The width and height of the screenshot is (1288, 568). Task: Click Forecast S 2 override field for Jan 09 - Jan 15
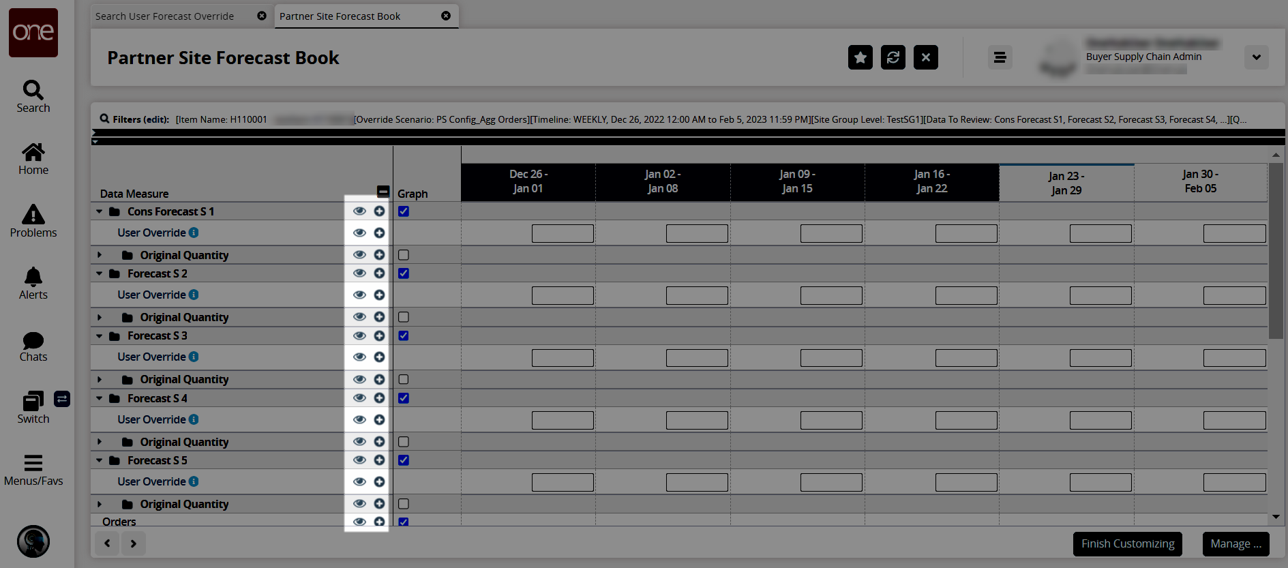(831, 295)
